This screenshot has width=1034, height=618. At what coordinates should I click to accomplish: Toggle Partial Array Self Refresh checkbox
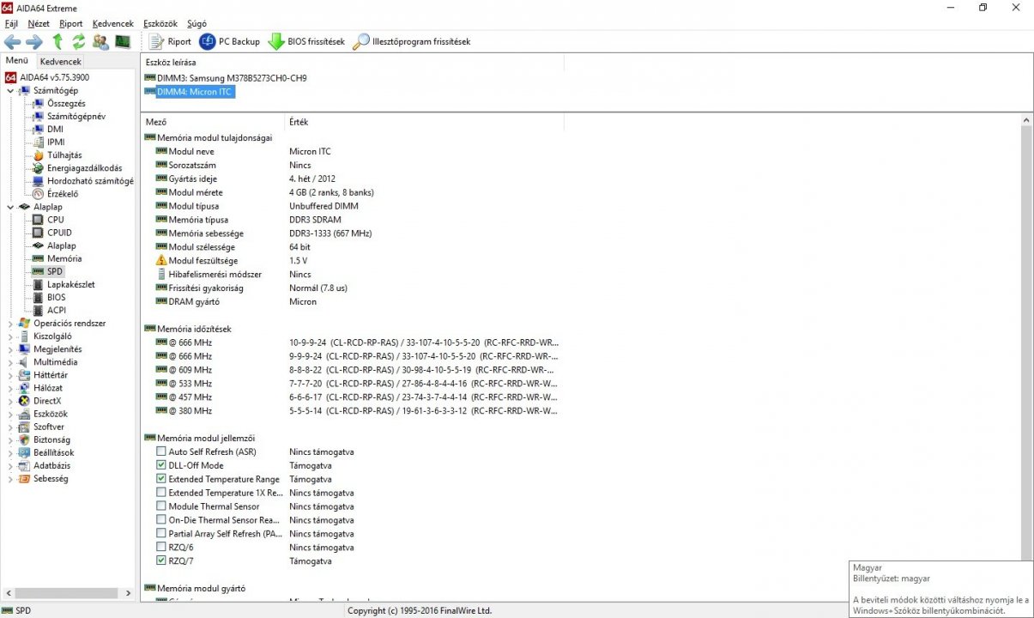coord(161,534)
